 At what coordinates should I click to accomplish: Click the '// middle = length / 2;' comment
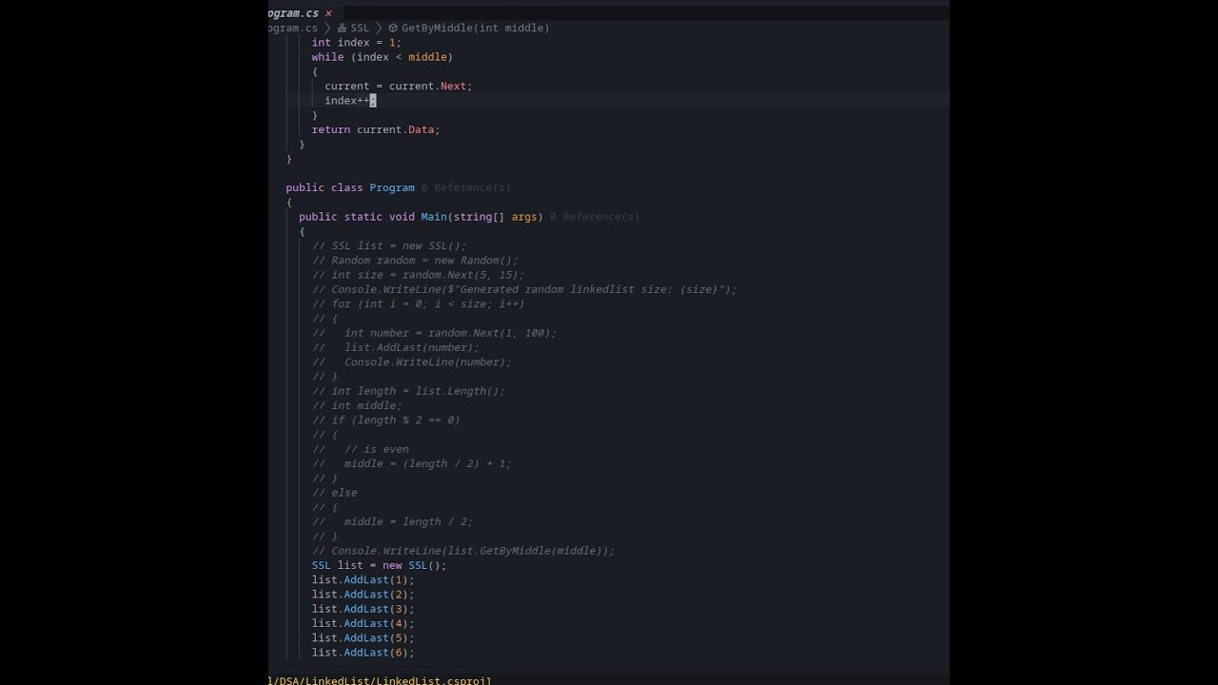coord(392,521)
